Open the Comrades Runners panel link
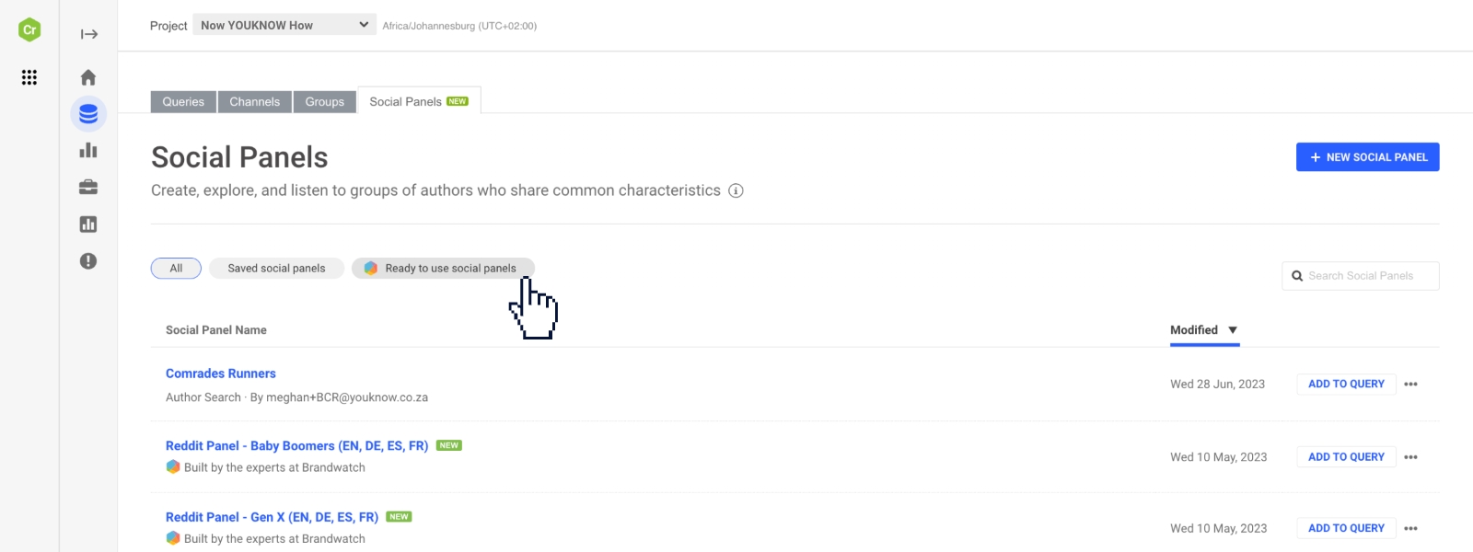Screen dimensions: 1473x552 coord(220,373)
